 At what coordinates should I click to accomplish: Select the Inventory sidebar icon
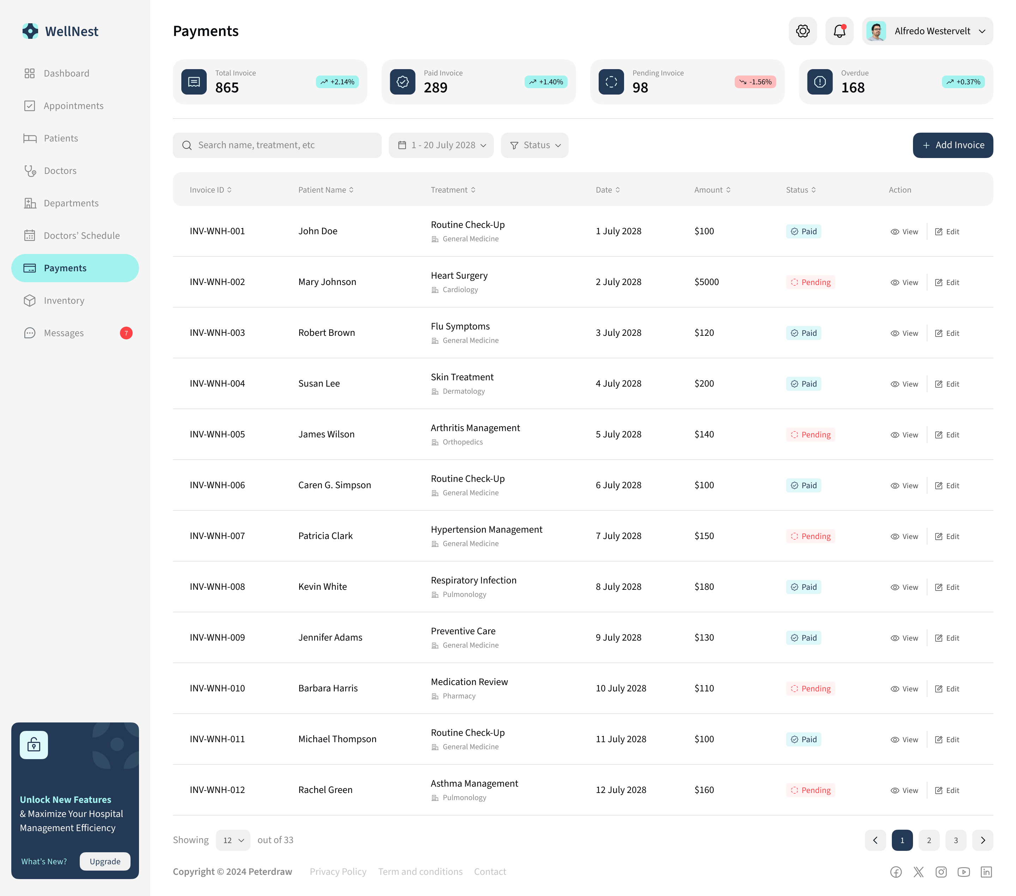point(30,300)
